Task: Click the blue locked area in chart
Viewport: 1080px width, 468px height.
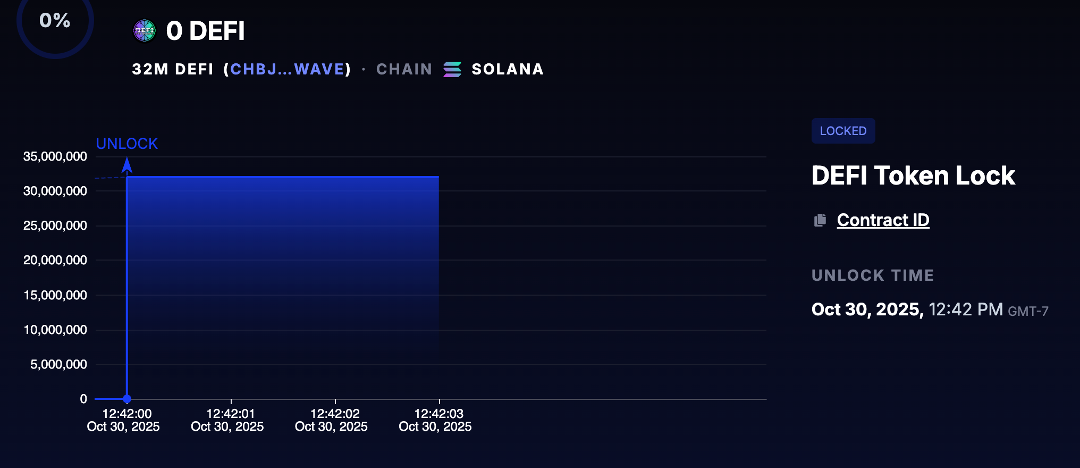Action: click(283, 287)
